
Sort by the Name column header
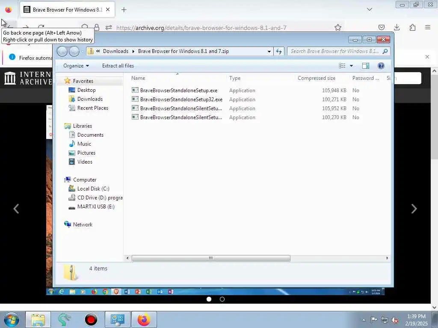point(138,78)
